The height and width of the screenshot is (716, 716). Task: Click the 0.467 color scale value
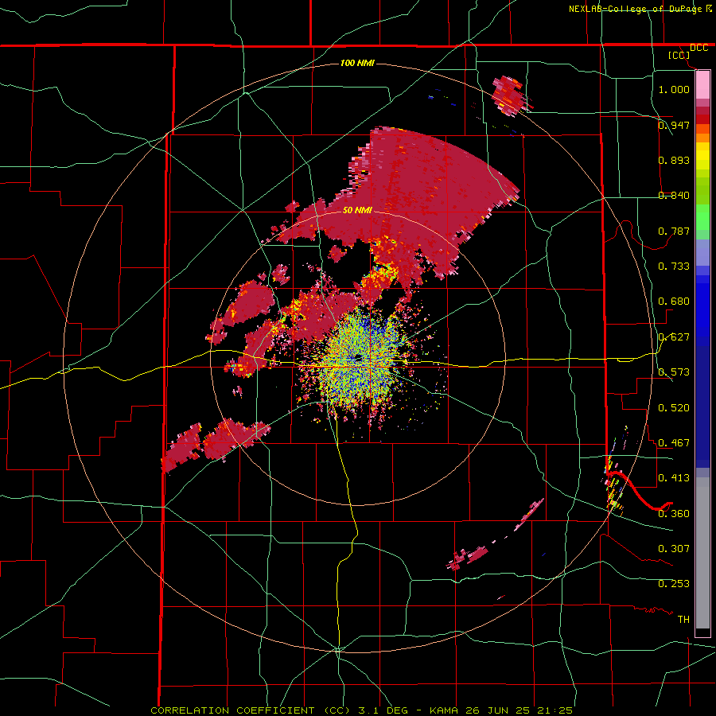674,442
